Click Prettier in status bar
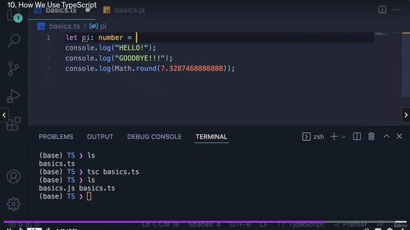 (350, 224)
